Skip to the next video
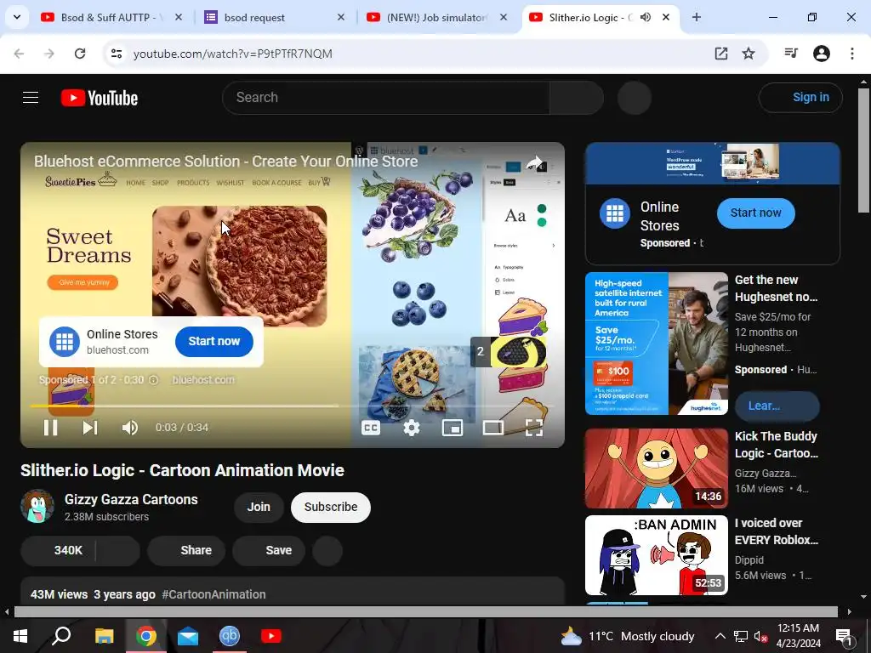This screenshot has width=871, height=653. (90, 428)
